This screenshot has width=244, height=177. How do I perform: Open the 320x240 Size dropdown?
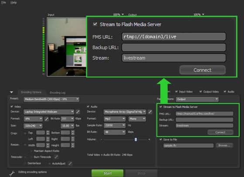pyautogui.click(x=33, y=126)
